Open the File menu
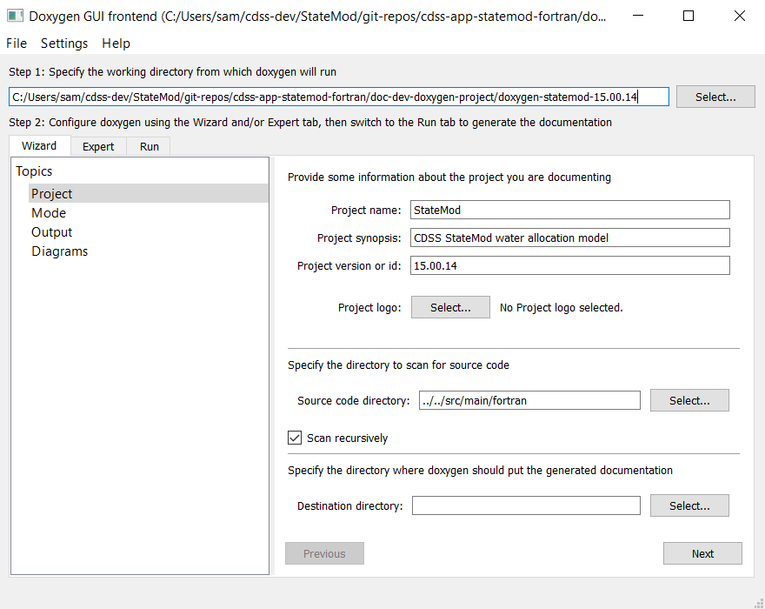Screen dimensions: 765x609 (17, 43)
